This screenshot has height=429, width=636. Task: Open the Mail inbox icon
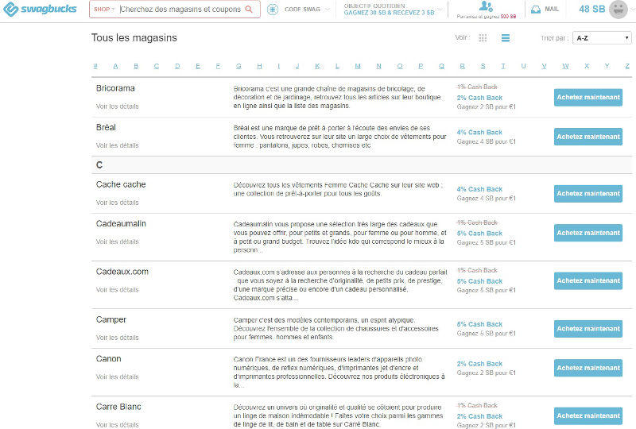(x=536, y=9)
